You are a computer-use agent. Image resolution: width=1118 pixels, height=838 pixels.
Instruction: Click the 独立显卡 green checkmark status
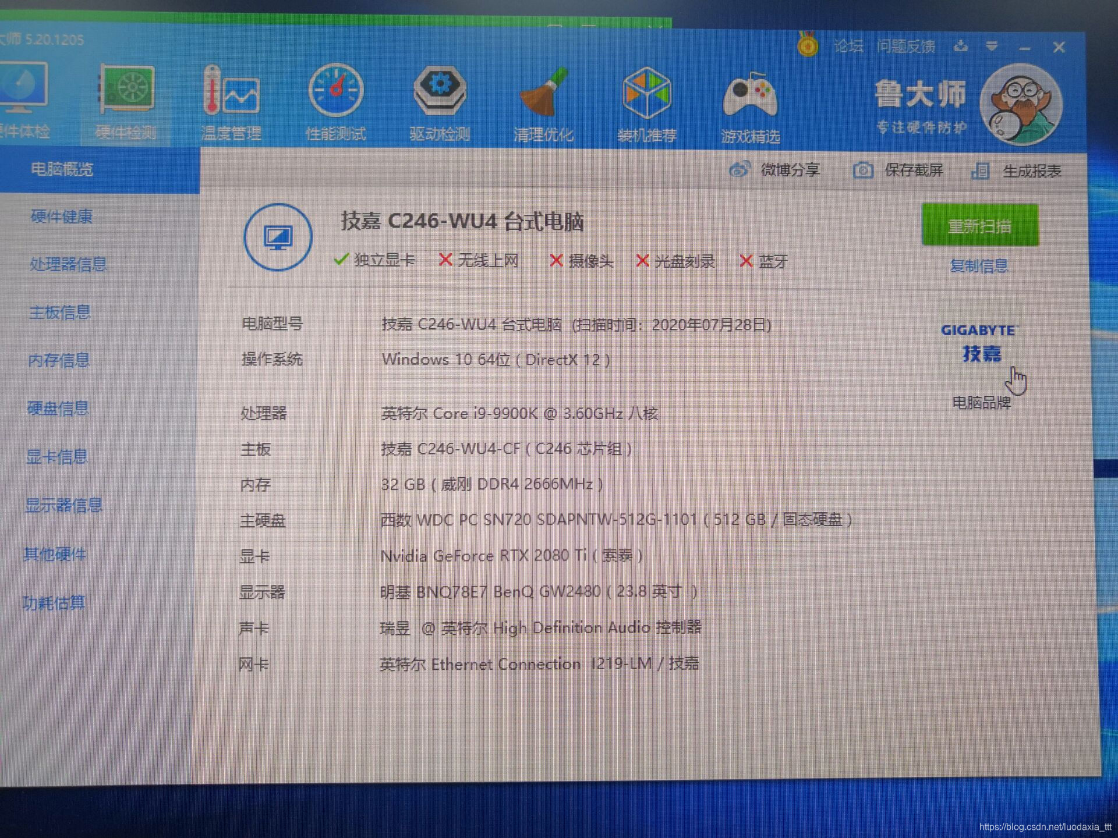click(x=374, y=260)
